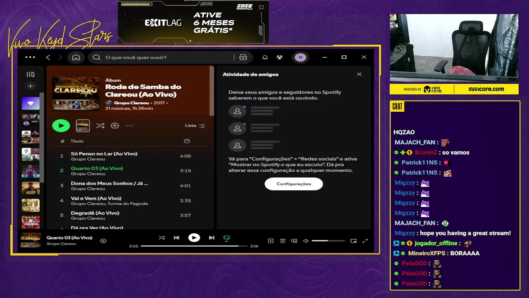
Task: Open the Browse icon in search bar
Action: click(x=243, y=57)
